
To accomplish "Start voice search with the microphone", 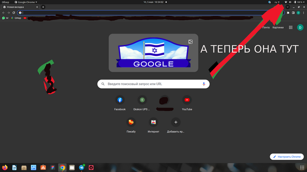I will point(204,84).
